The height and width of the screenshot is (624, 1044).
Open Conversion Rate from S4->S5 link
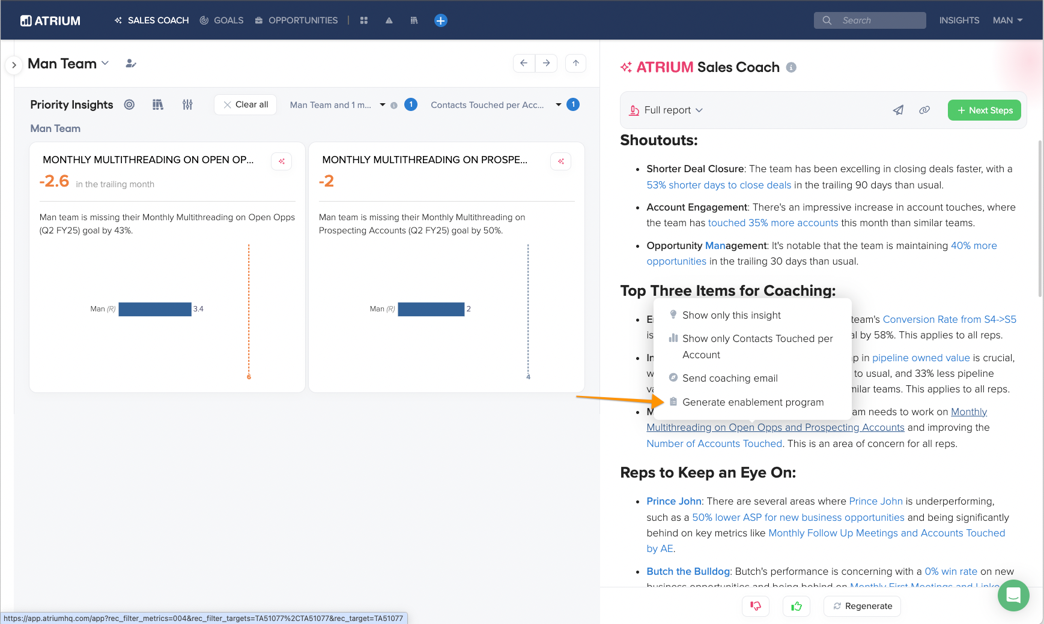(950, 319)
